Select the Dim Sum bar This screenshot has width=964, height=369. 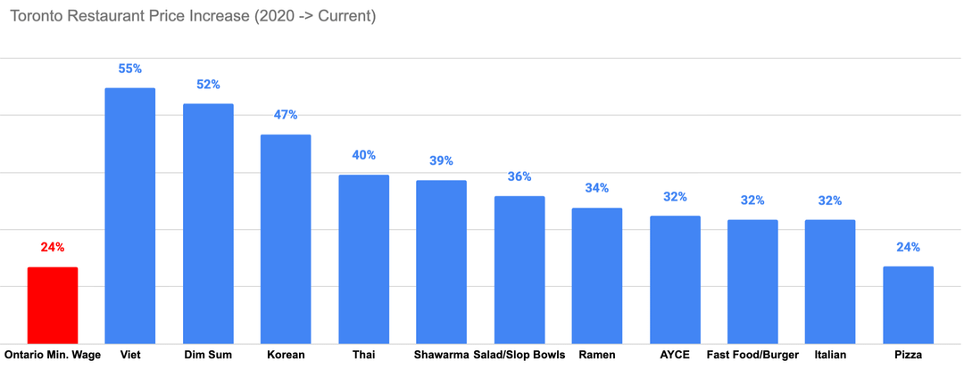click(208, 223)
